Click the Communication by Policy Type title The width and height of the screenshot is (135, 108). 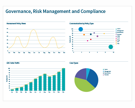tap(81, 24)
